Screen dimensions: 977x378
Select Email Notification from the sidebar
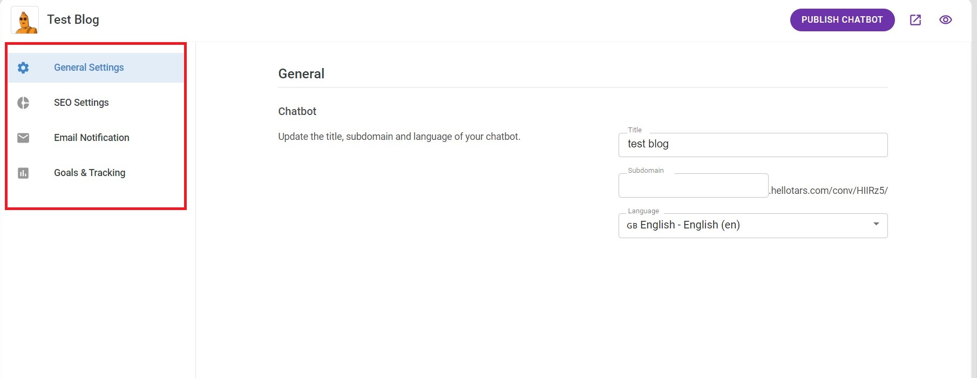pyautogui.click(x=91, y=138)
